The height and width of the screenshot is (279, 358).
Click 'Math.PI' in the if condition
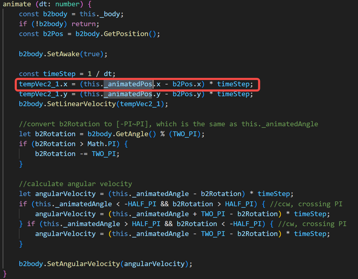point(102,144)
